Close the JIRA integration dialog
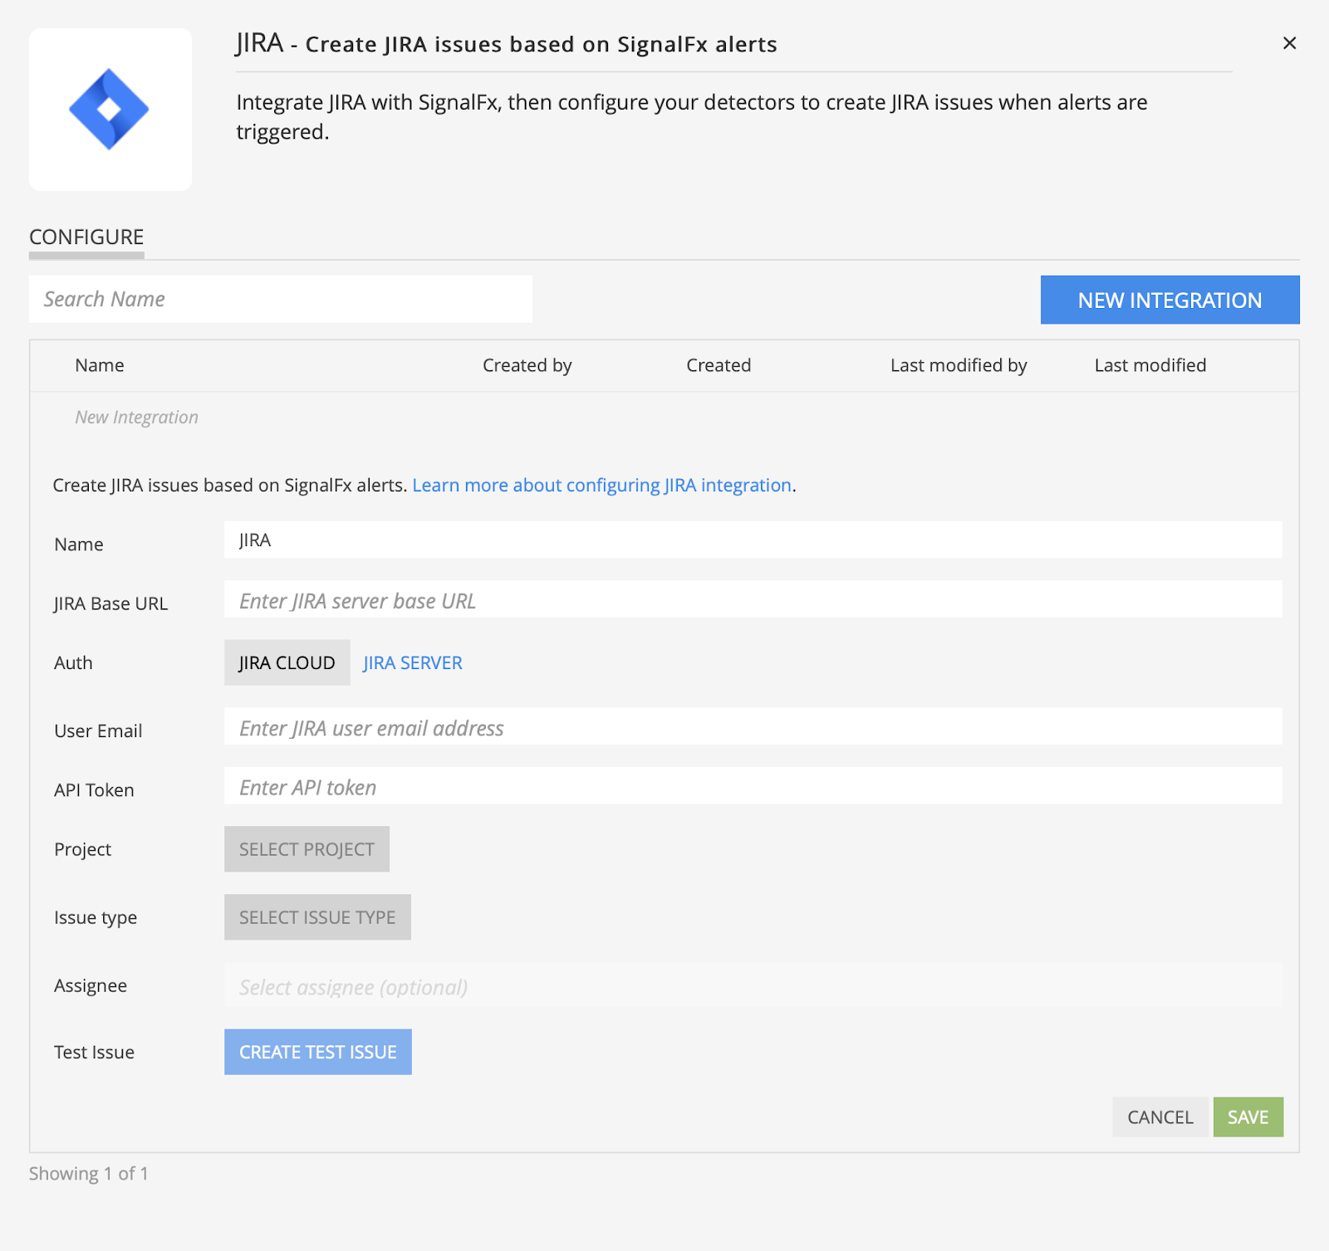Image resolution: width=1329 pixels, height=1251 pixels. pos(1289,43)
